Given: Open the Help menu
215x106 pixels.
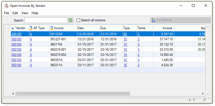Looking at the screenshot, I should [x=35, y=13].
